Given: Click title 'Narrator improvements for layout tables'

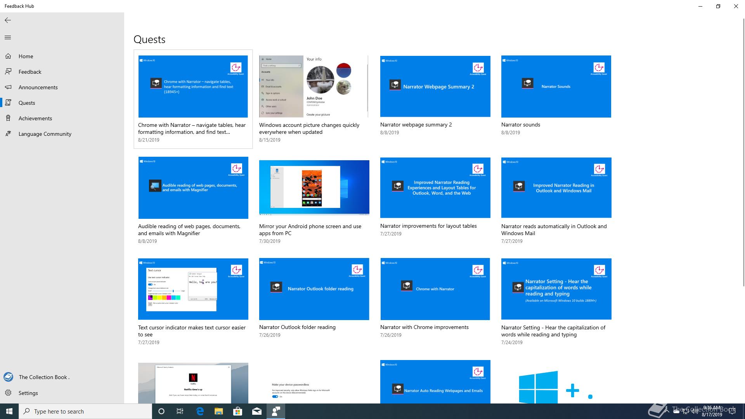Looking at the screenshot, I should tap(428, 226).
